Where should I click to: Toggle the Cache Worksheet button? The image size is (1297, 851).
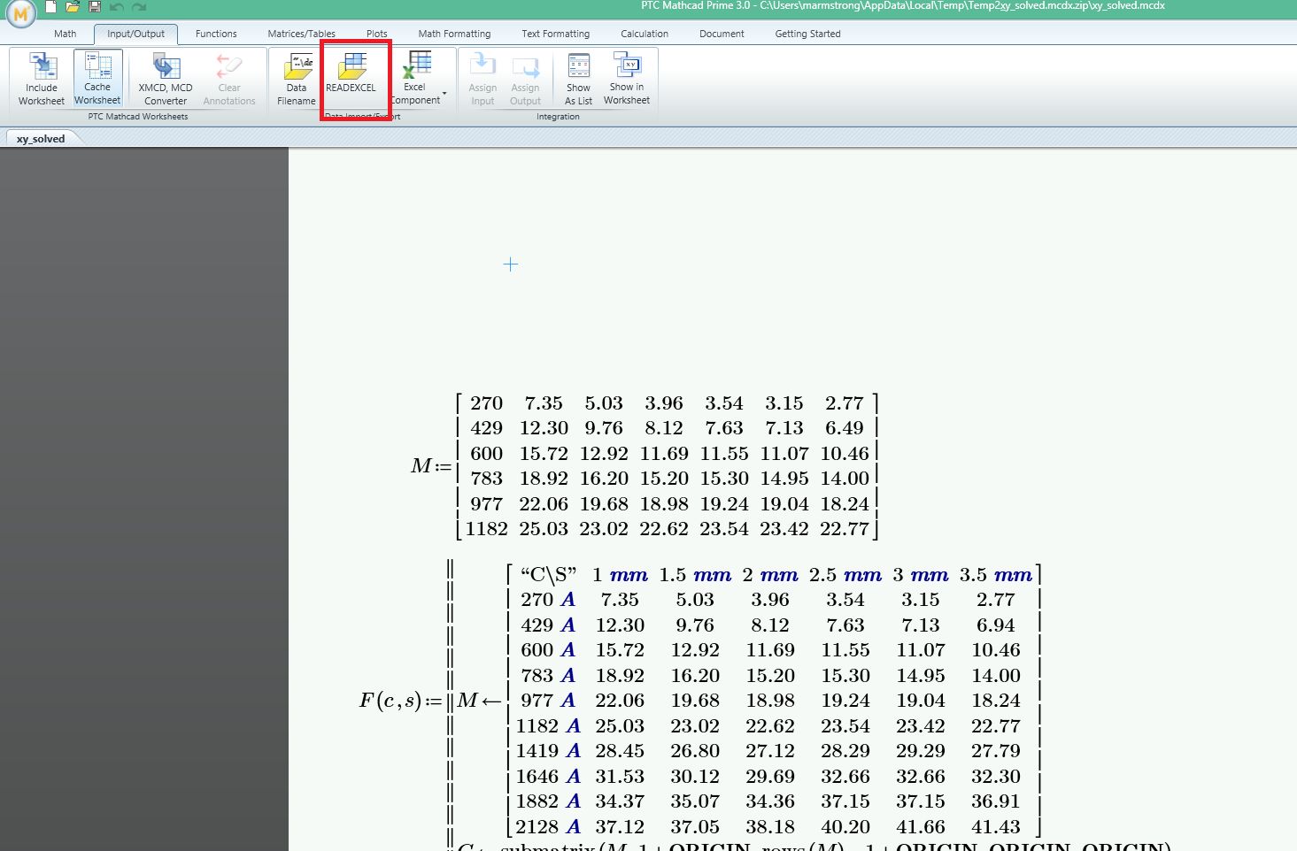97,79
